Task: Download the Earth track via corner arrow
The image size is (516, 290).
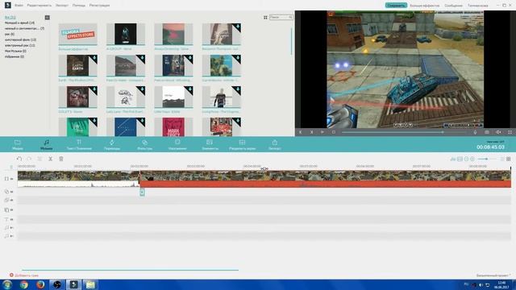Action: click(x=94, y=58)
